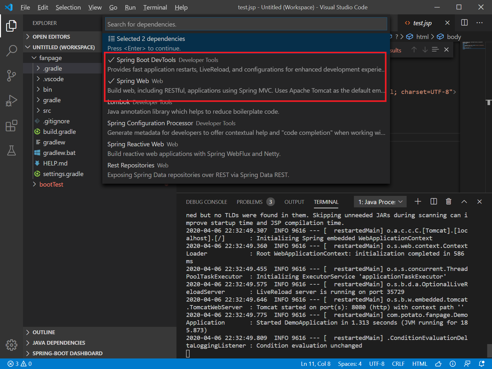Switch to the DEBUG CONSOLE tab

[x=207, y=202]
